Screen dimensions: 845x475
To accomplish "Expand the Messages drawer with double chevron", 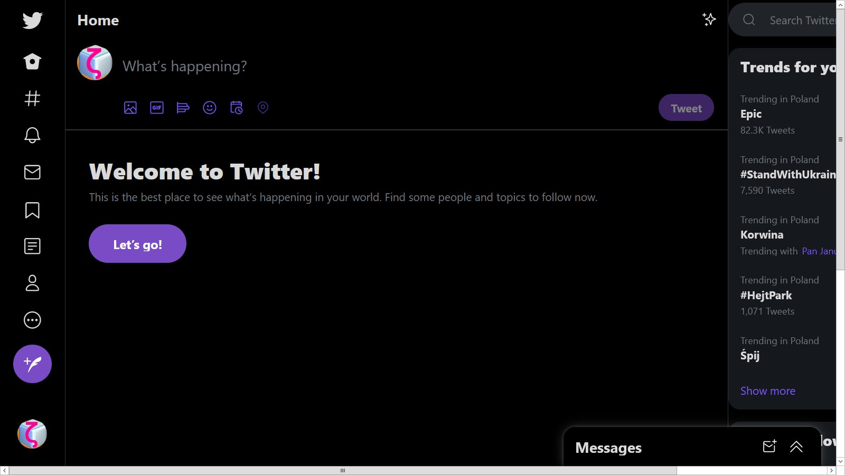I will pos(796,447).
